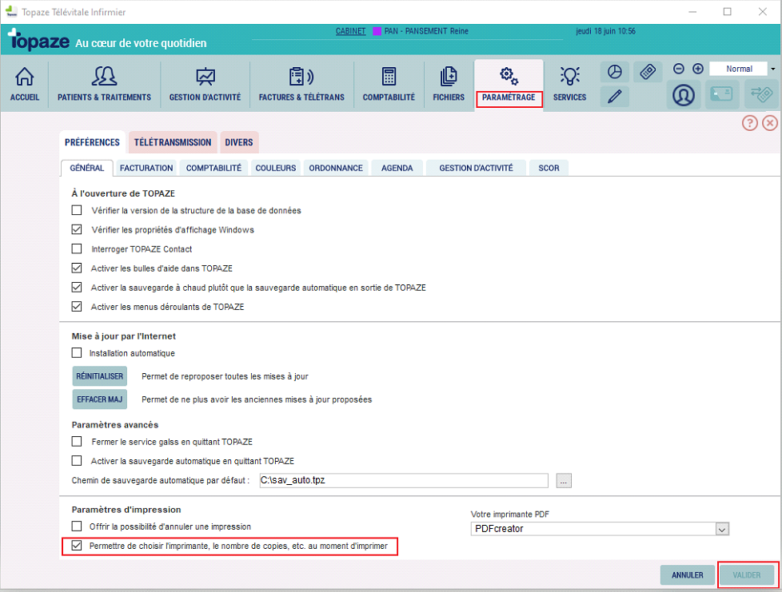Click the transfer arrows icon
Image resolution: width=782 pixels, height=592 pixels.
pos(761,95)
